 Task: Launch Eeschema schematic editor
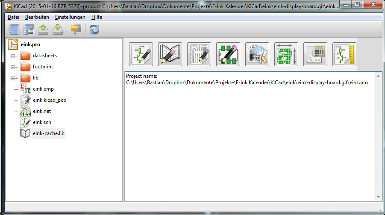tap(141, 54)
